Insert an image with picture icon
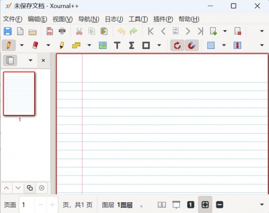 tap(103, 45)
